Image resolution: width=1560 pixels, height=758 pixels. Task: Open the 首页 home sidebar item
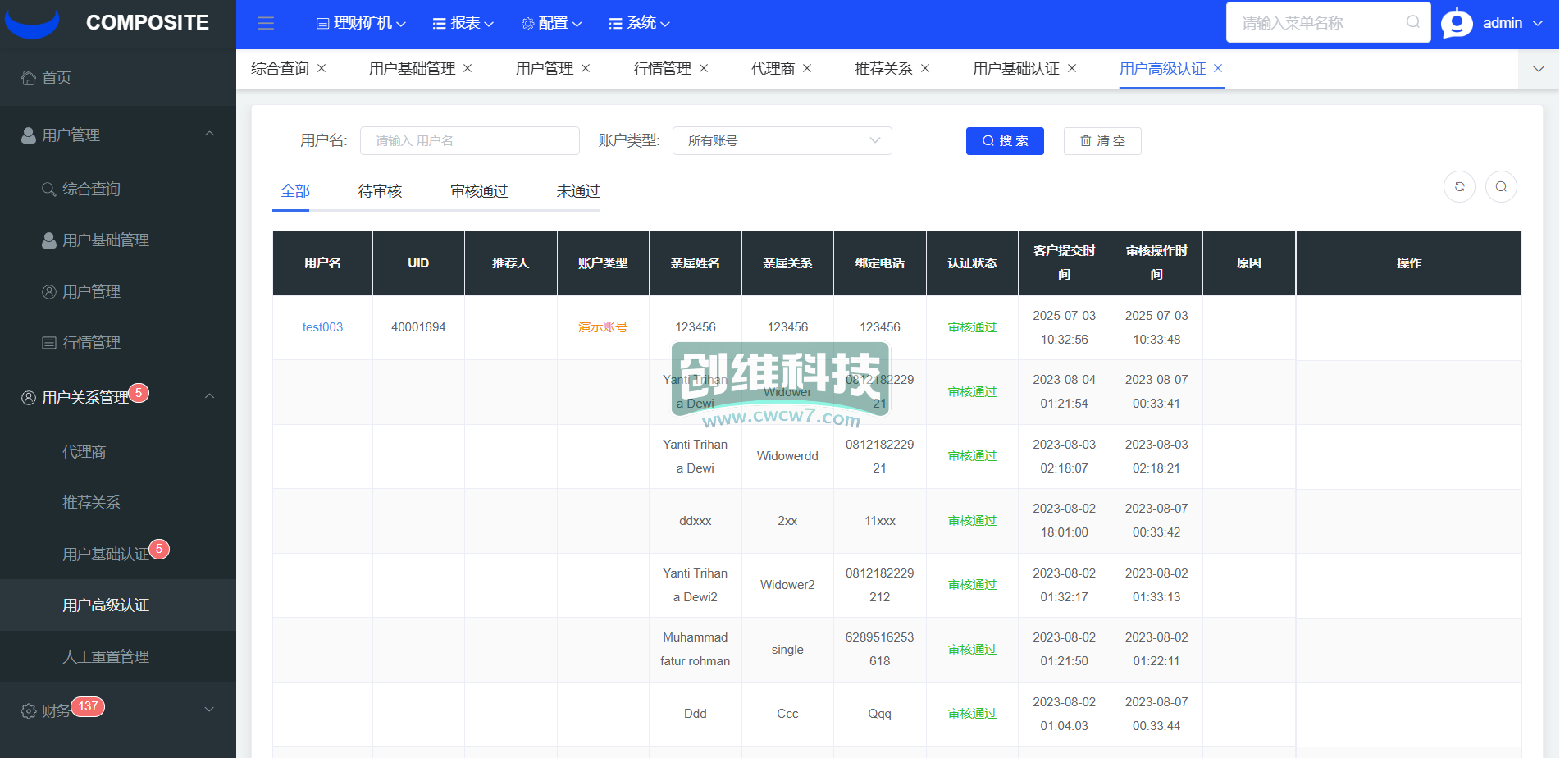click(x=57, y=78)
